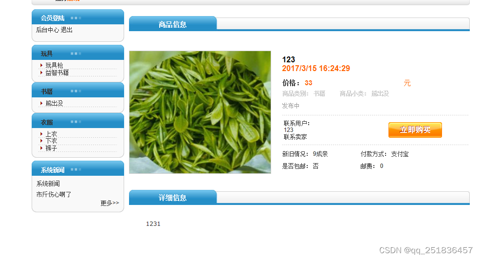Click the red arrow beside 熊出没
This screenshot has height=259, width=480.
[x=41, y=103]
